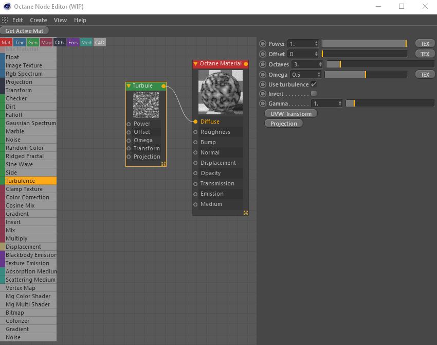Image resolution: width=437 pixels, height=345 pixels.
Task: Enable the Invert checkbox
Action: point(314,94)
